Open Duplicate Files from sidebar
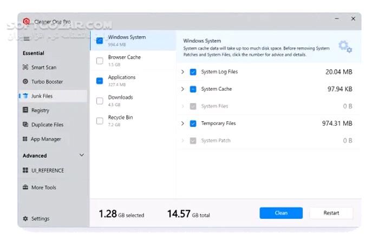This screenshot has height=250, width=379. 53,124
